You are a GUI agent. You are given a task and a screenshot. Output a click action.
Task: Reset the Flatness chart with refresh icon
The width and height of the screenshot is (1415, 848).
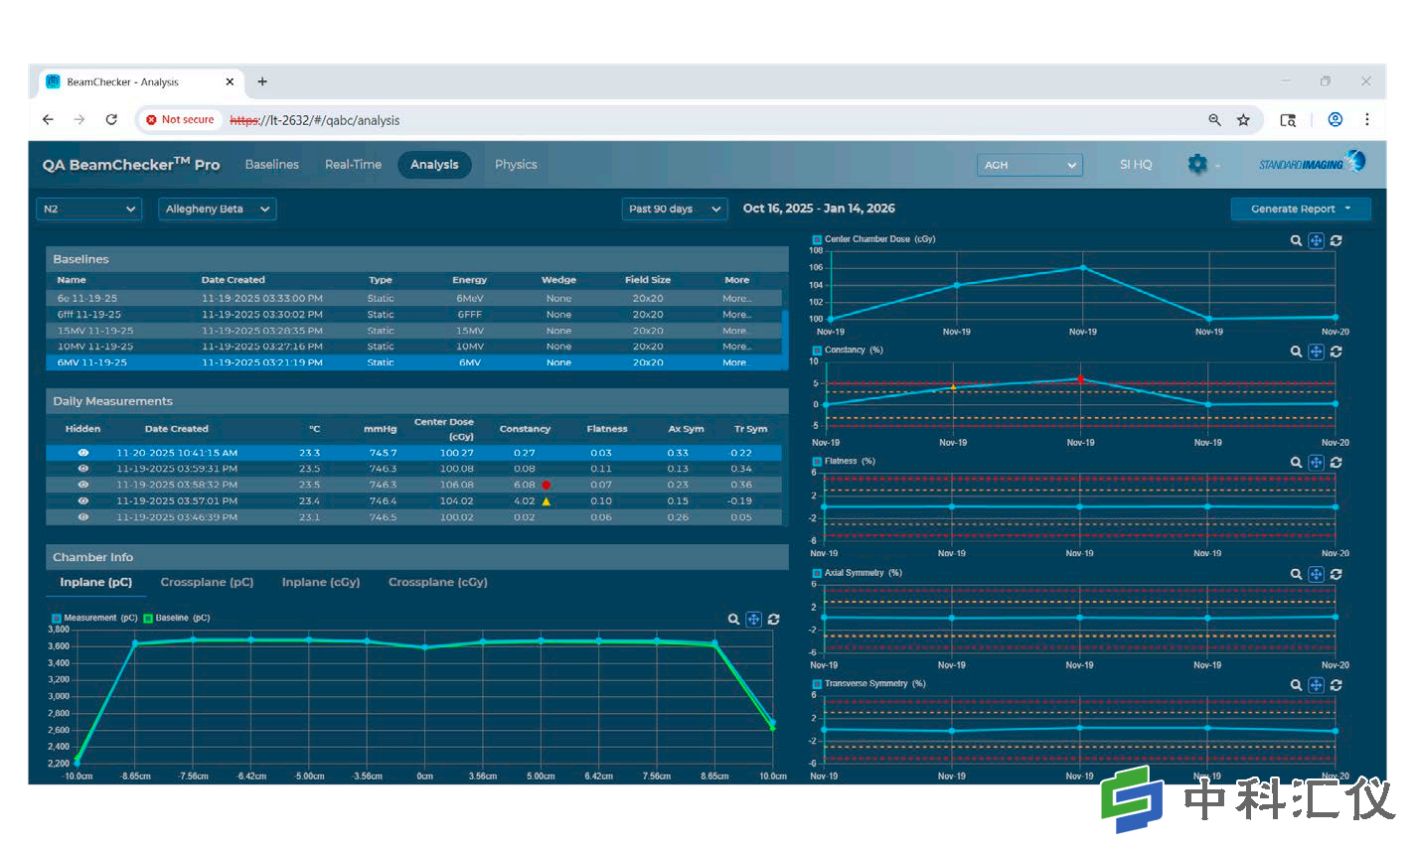click(x=1336, y=463)
